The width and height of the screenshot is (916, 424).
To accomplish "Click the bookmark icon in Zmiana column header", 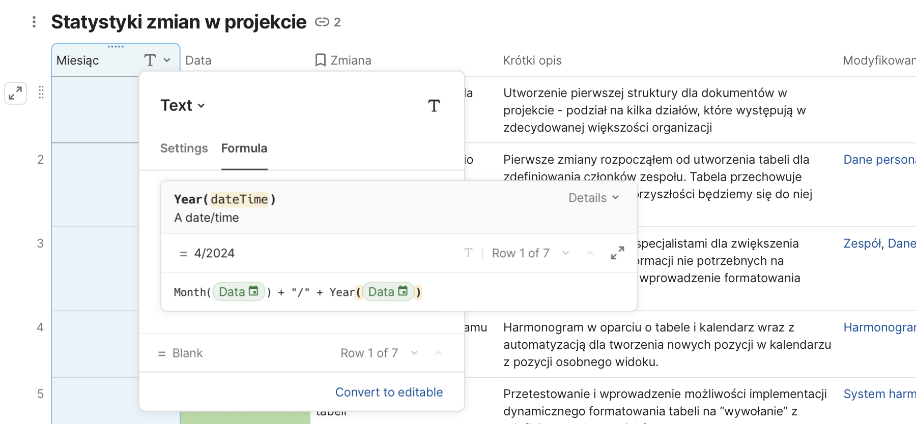I will coord(320,60).
